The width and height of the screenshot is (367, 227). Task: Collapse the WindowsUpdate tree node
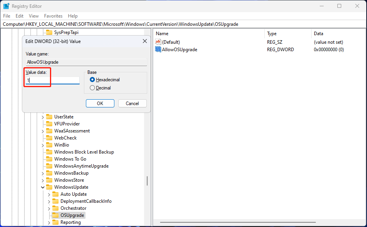pyautogui.click(x=43, y=187)
